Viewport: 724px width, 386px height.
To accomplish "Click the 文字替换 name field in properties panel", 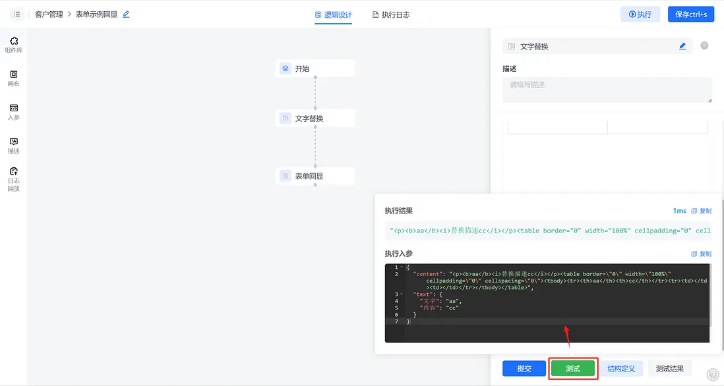I will 597,46.
